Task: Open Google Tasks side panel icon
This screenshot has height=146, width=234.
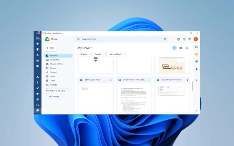Action: (x=197, y=61)
